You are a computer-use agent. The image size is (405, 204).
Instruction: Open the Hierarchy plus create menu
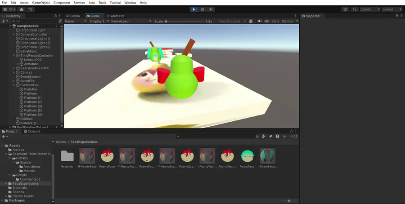(x=4, y=21)
